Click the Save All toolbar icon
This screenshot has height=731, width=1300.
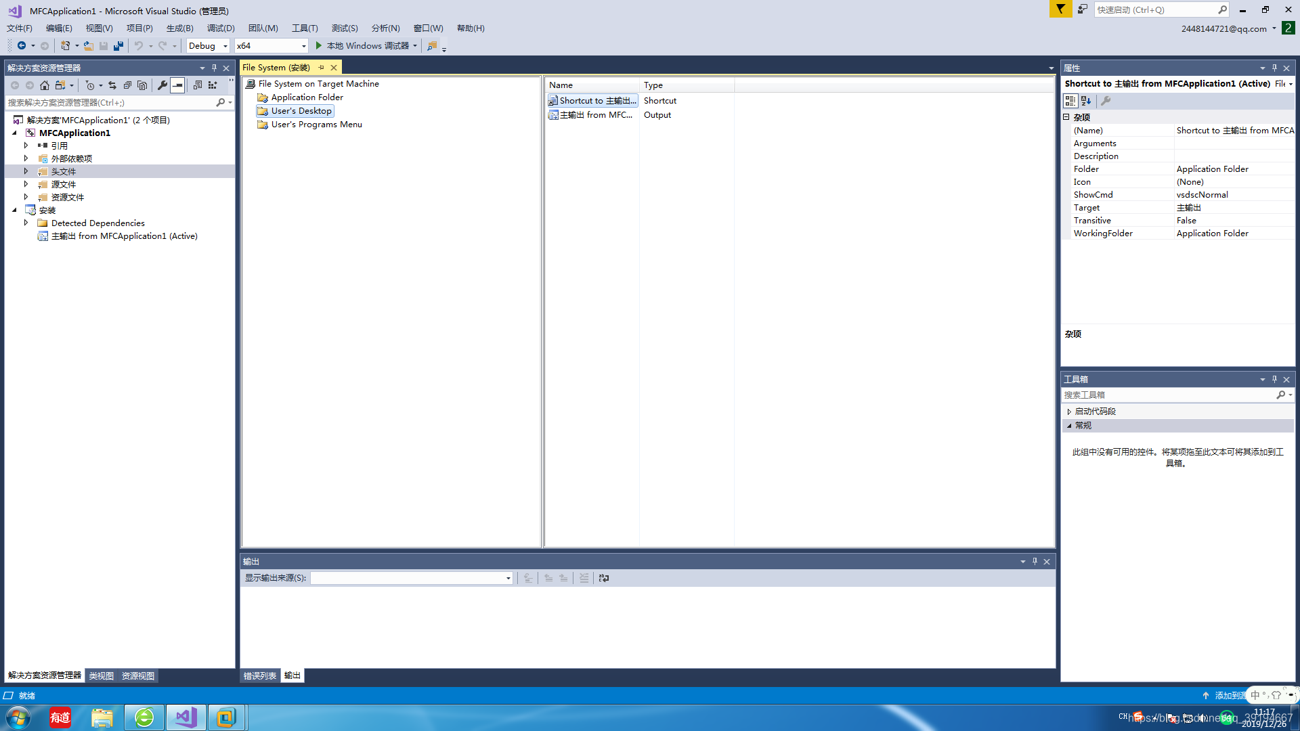coord(118,46)
